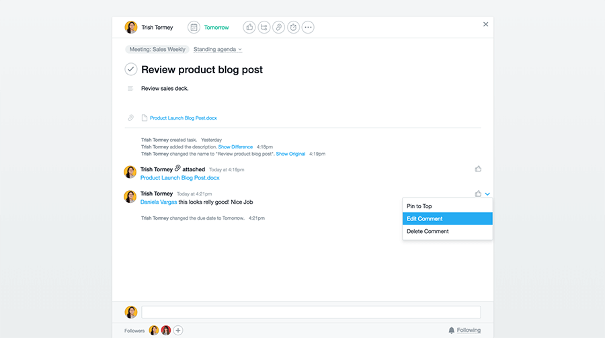Choose Edit Comment from menu
The width and height of the screenshot is (605, 338).
(x=448, y=219)
